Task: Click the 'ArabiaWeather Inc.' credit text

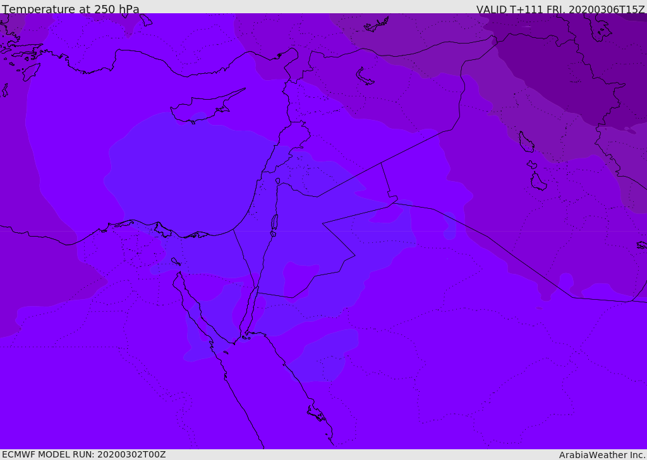Action: tap(602, 455)
